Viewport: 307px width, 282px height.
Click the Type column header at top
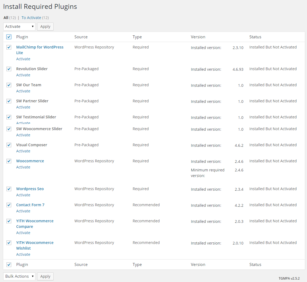(x=137, y=37)
